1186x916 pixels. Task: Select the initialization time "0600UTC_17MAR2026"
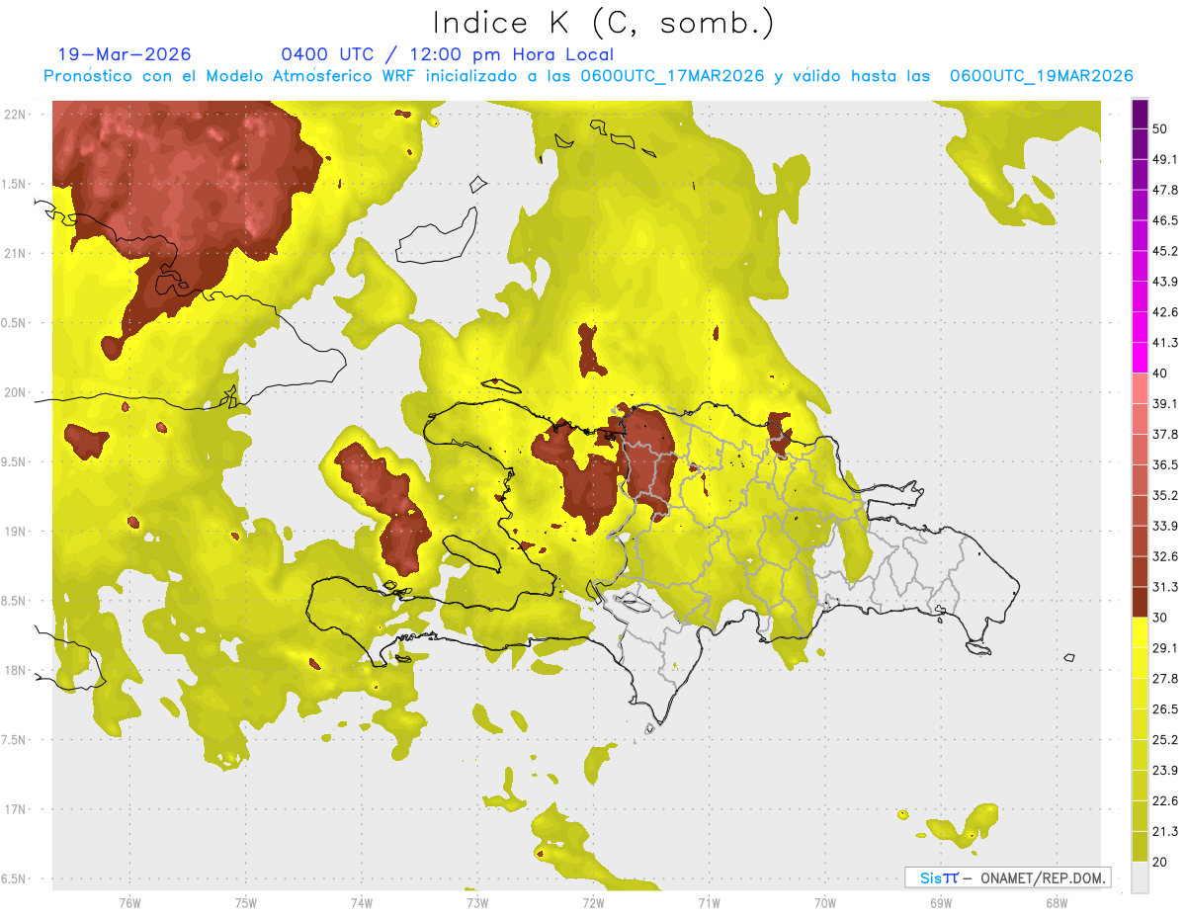[672, 76]
